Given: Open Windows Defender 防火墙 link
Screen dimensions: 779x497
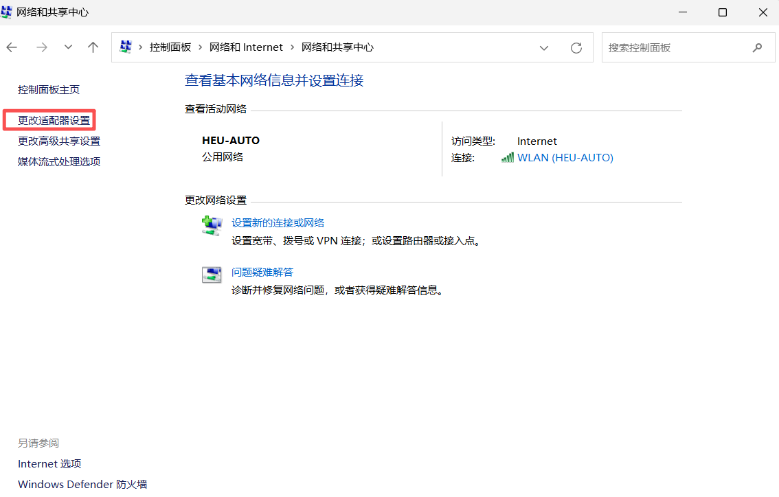Looking at the screenshot, I should (x=82, y=484).
